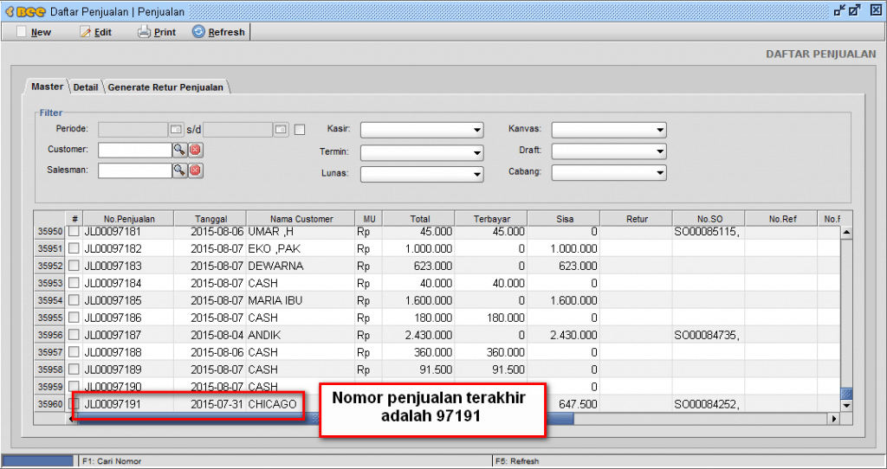887x469 pixels.
Task: Click the Total column header
Action: click(x=420, y=219)
